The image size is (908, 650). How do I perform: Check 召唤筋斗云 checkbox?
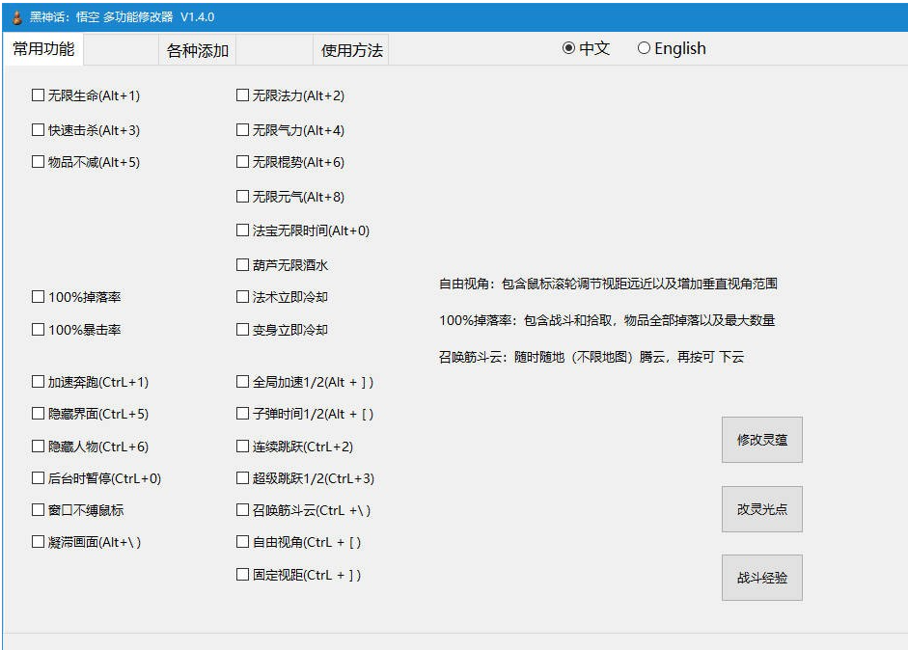[243, 510]
